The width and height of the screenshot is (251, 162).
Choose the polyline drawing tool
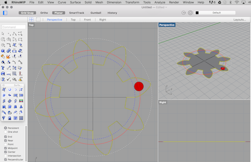tap(15, 34)
